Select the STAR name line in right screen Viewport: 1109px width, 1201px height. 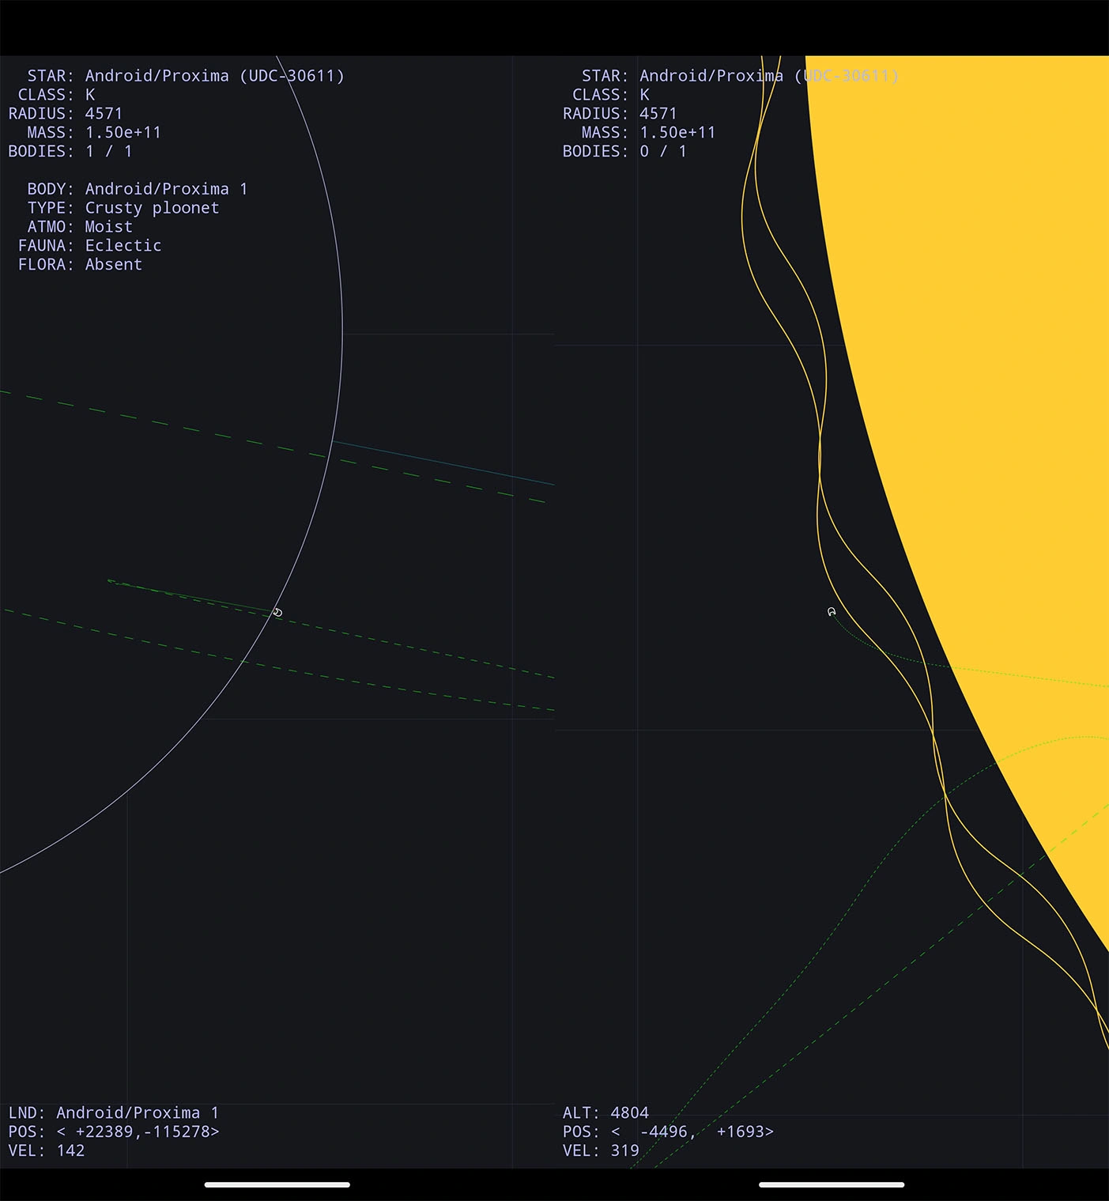click(x=741, y=76)
